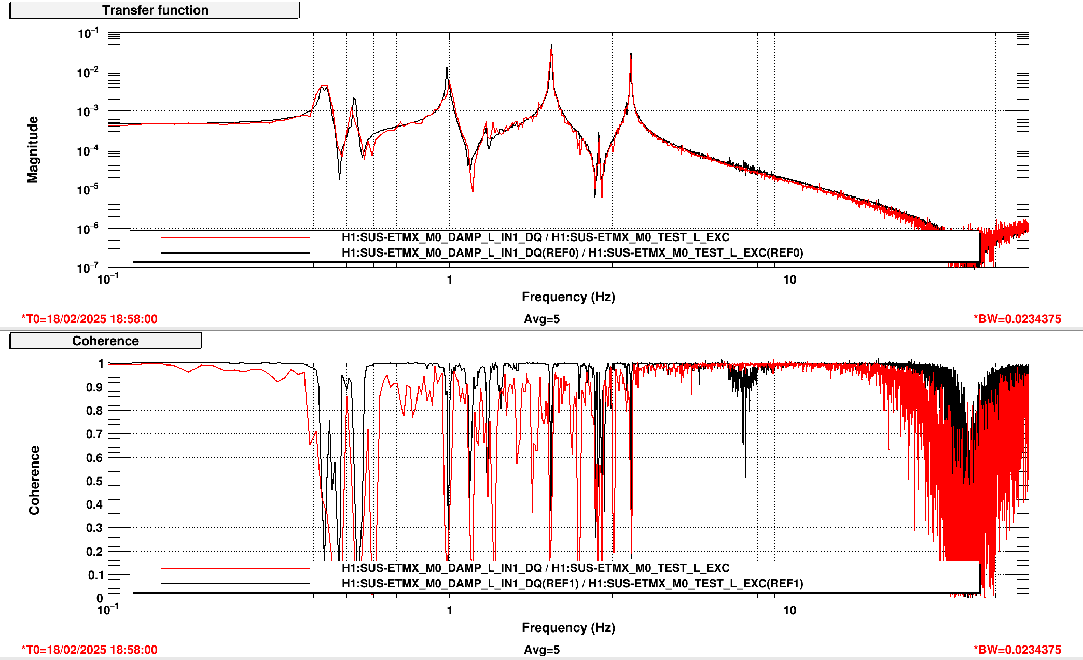1083x660 pixels.
Task: Click the 0.5 tick label on coherence axis
Action: [94, 481]
